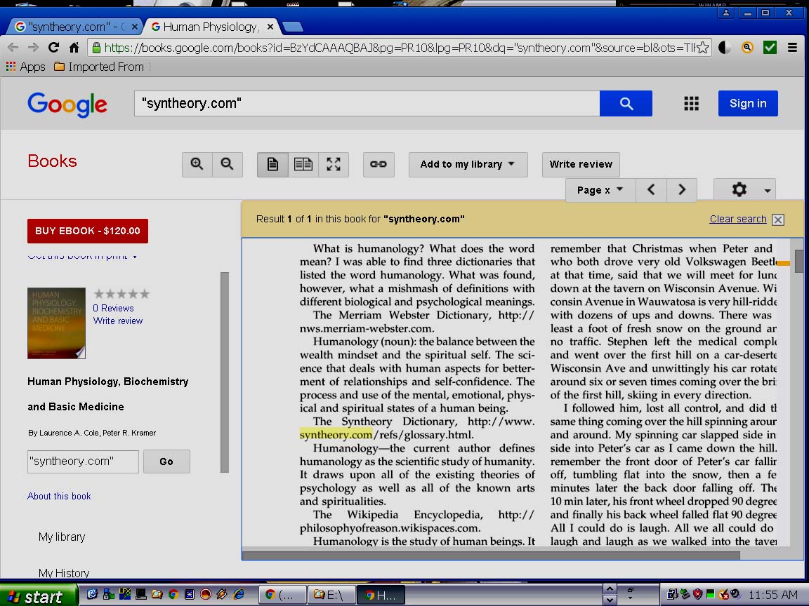Go back to the previous page in Chrome
This screenshot has height=606, width=809.
click(x=13, y=48)
